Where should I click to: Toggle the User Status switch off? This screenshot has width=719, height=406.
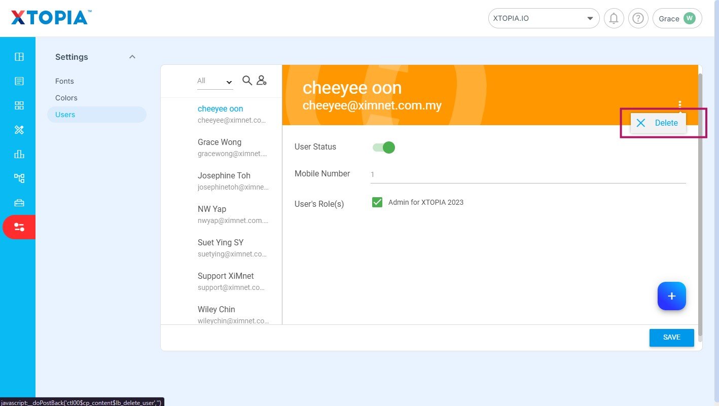[384, 147]
